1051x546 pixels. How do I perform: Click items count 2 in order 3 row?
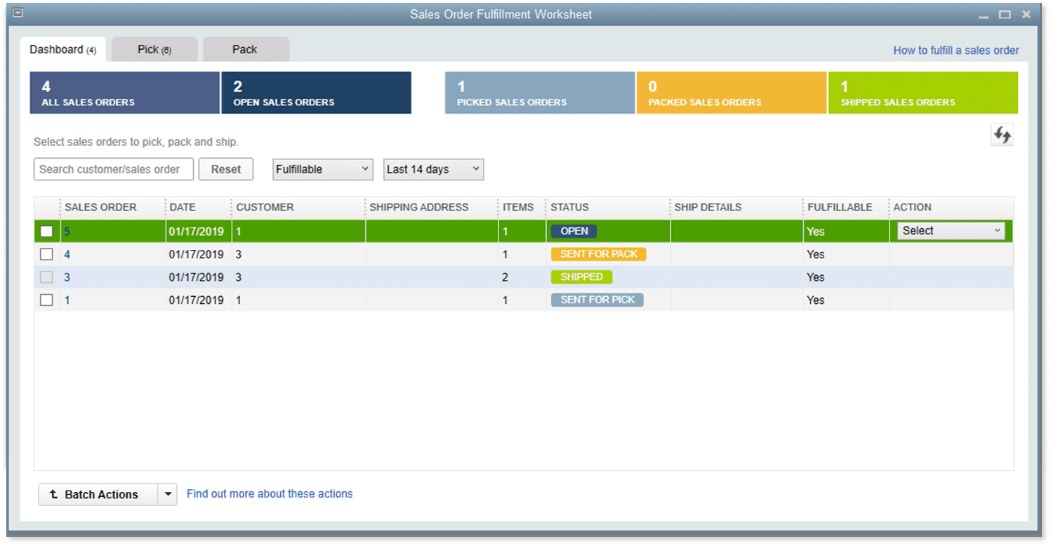point(505,277)
